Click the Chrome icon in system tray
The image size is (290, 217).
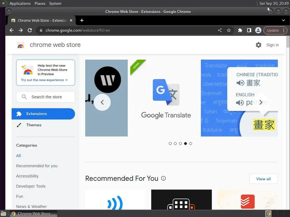268,214
